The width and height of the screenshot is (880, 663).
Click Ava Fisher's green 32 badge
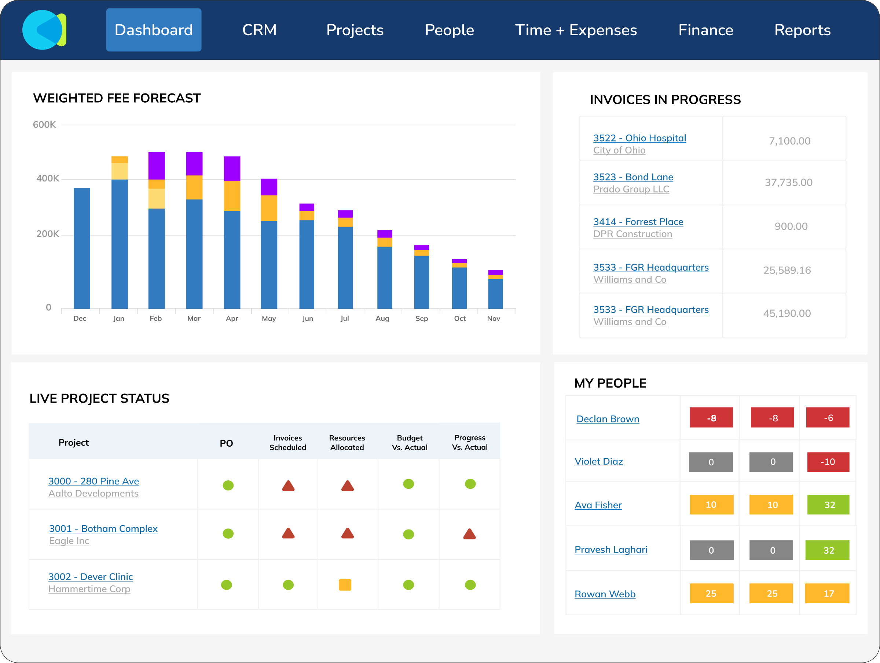tap(829, 505)
